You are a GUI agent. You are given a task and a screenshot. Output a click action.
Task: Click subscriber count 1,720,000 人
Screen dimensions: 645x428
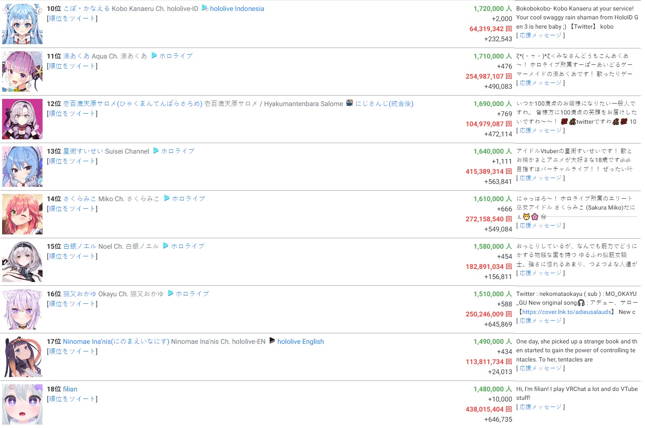492,8
